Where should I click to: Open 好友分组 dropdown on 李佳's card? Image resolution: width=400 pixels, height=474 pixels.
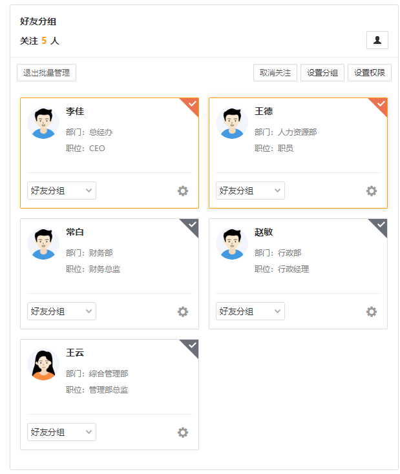pos(61,191)
